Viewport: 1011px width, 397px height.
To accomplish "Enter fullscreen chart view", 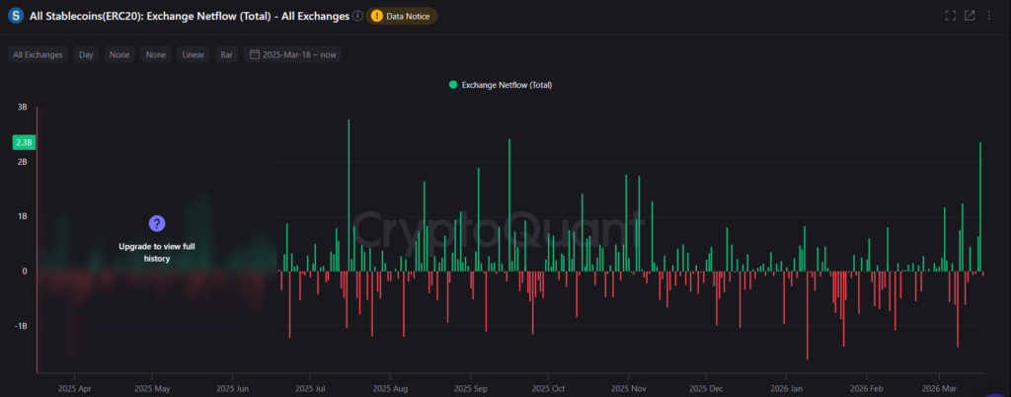I will [950, 16].
